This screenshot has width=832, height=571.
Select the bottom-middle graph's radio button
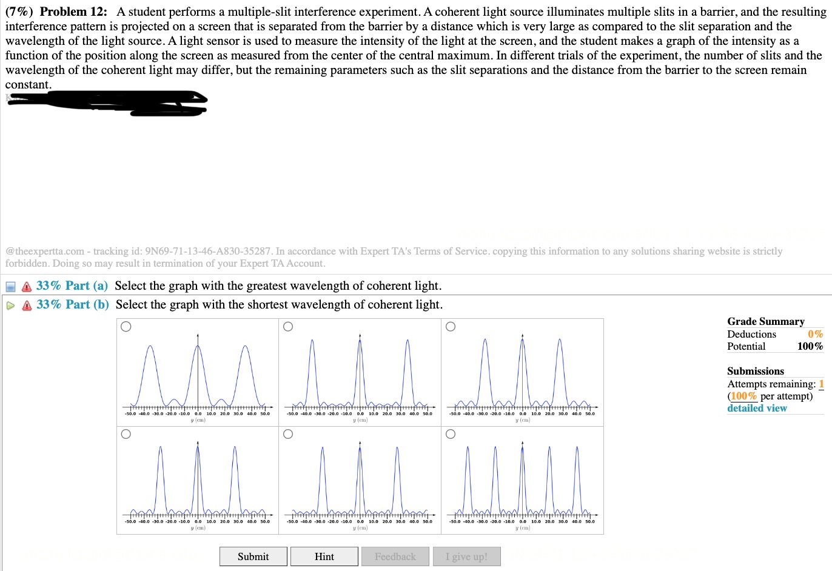pyautogui.click(x=287, y=434)
